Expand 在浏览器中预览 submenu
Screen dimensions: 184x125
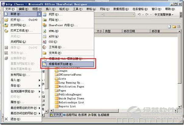[39, 91]
